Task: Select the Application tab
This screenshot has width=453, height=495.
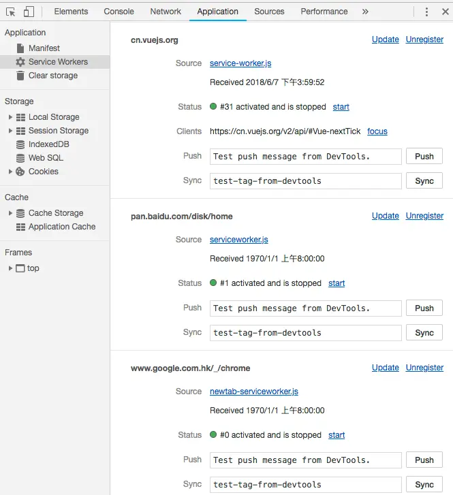Action: (x=218, y=12)
